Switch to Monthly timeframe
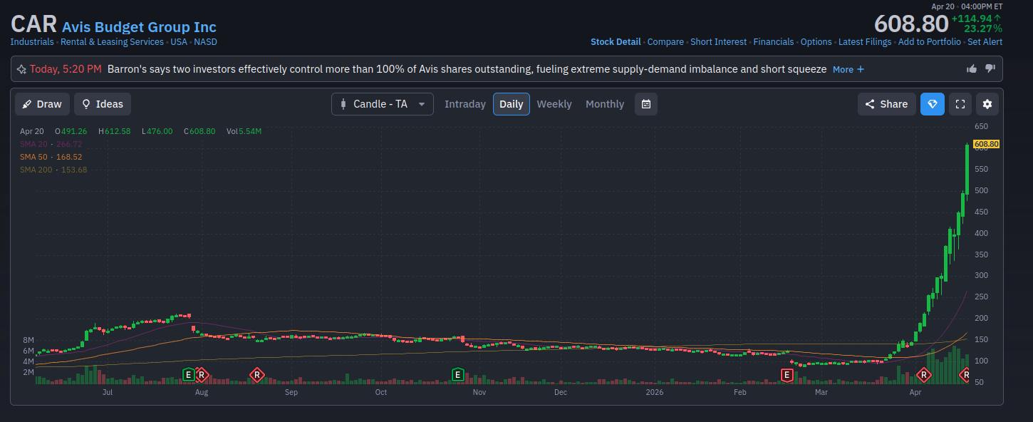 click(605, 104)
